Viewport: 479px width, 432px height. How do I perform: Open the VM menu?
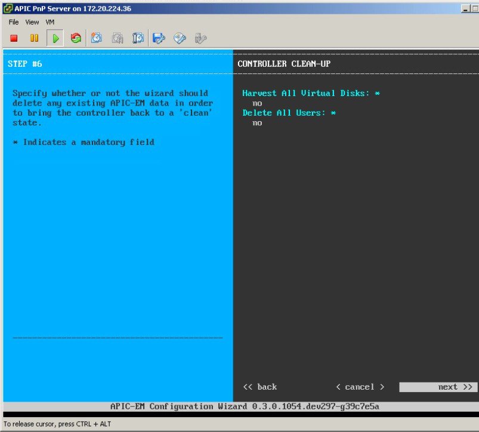[x=50, y=22]
